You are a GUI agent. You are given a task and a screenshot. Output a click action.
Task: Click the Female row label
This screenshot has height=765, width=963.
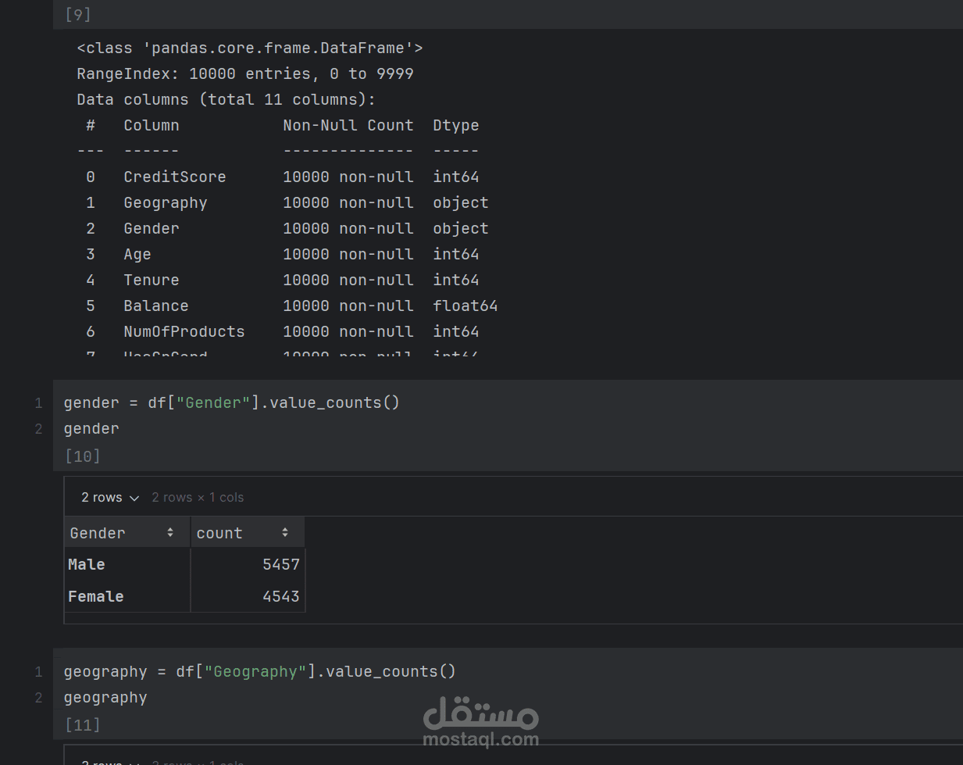pyautogui.click(x=96, y=596)
